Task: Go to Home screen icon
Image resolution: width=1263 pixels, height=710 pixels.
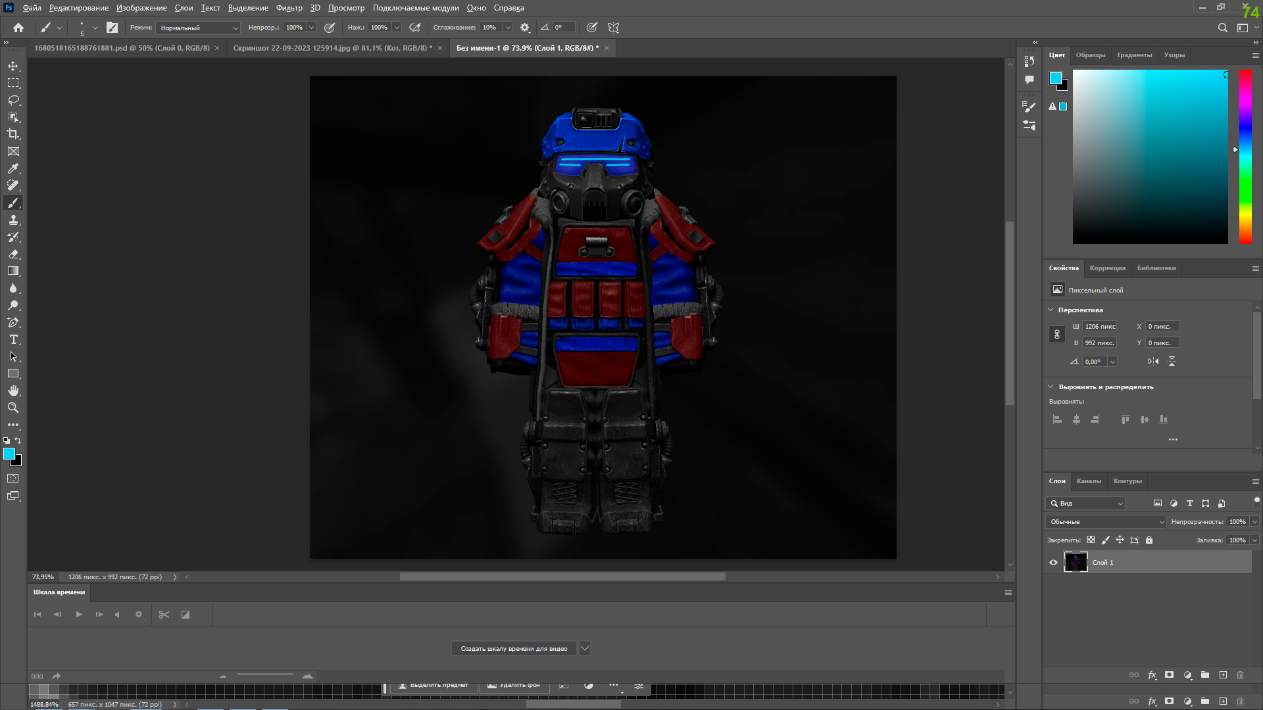Action: click(18, 28)
